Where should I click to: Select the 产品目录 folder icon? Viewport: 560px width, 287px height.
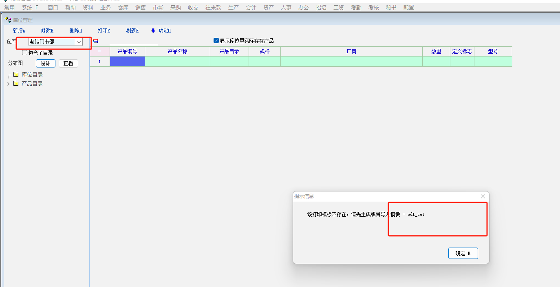click(x=16, y=84)
